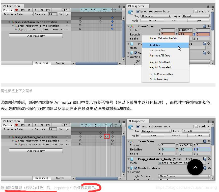Toggle Mesh Renderer enabled checkbox in bottom Inspector
This screenshot has width=219, height=192.
tap(136, 168)
